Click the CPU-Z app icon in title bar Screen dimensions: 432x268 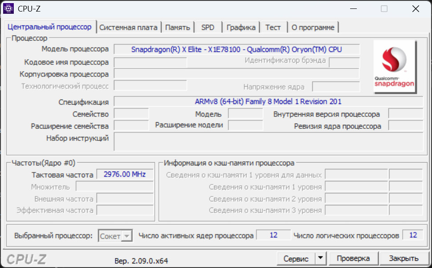(x=8, y=8)
